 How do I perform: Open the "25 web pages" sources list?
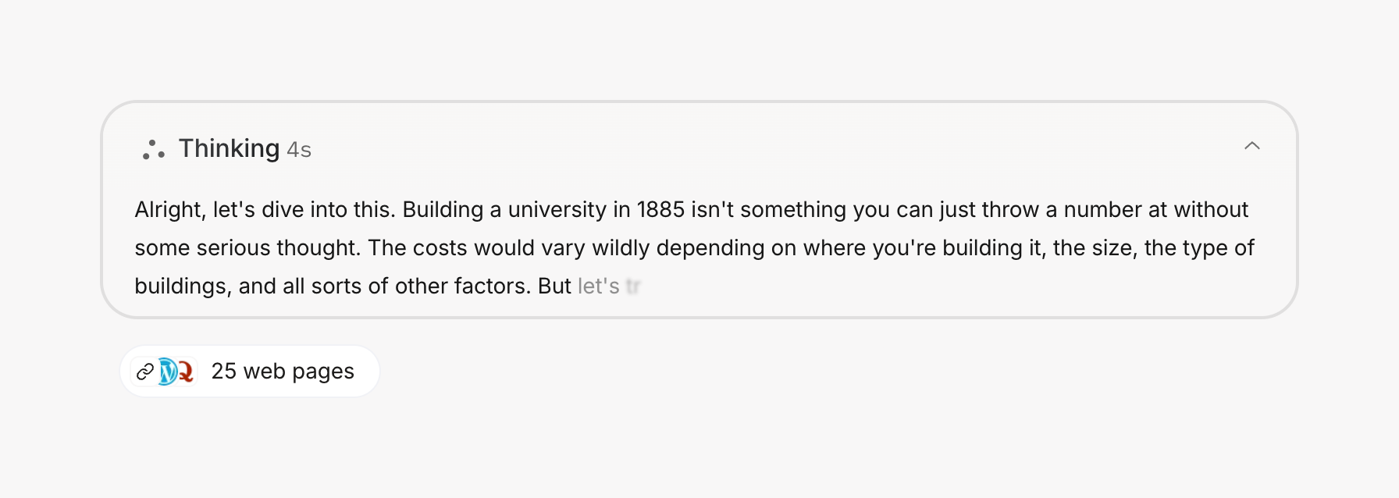tap(283, 372)
